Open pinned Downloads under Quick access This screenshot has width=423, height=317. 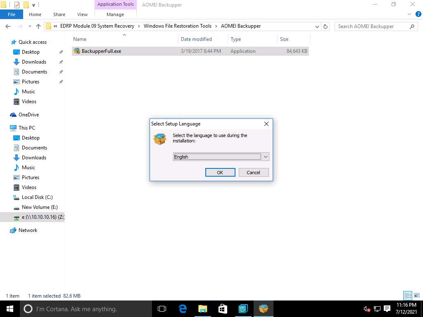click(x=34, y=62)
